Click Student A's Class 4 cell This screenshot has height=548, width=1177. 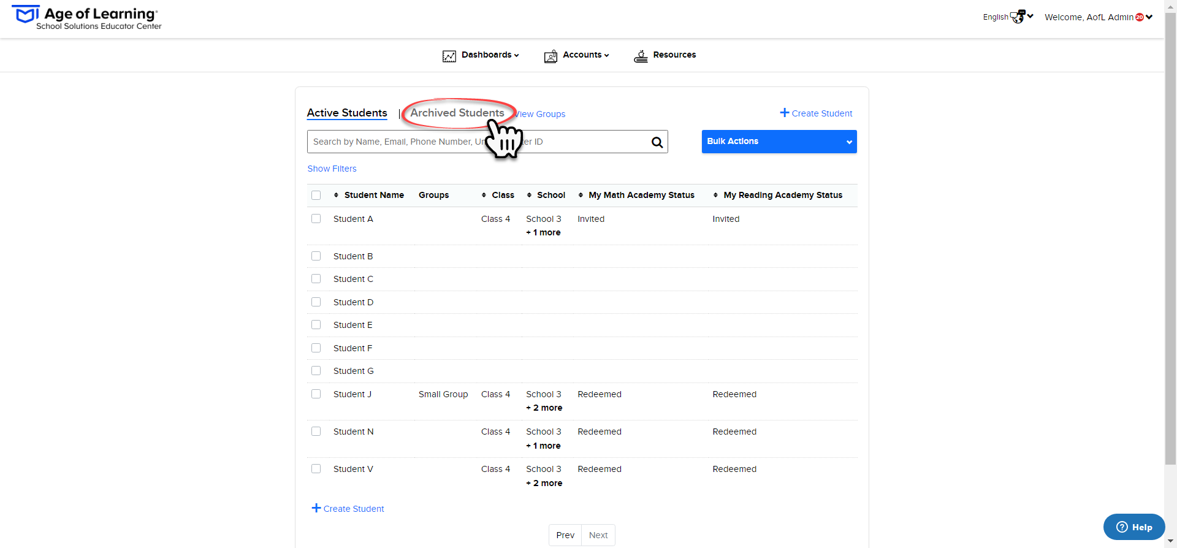point(495,219)
